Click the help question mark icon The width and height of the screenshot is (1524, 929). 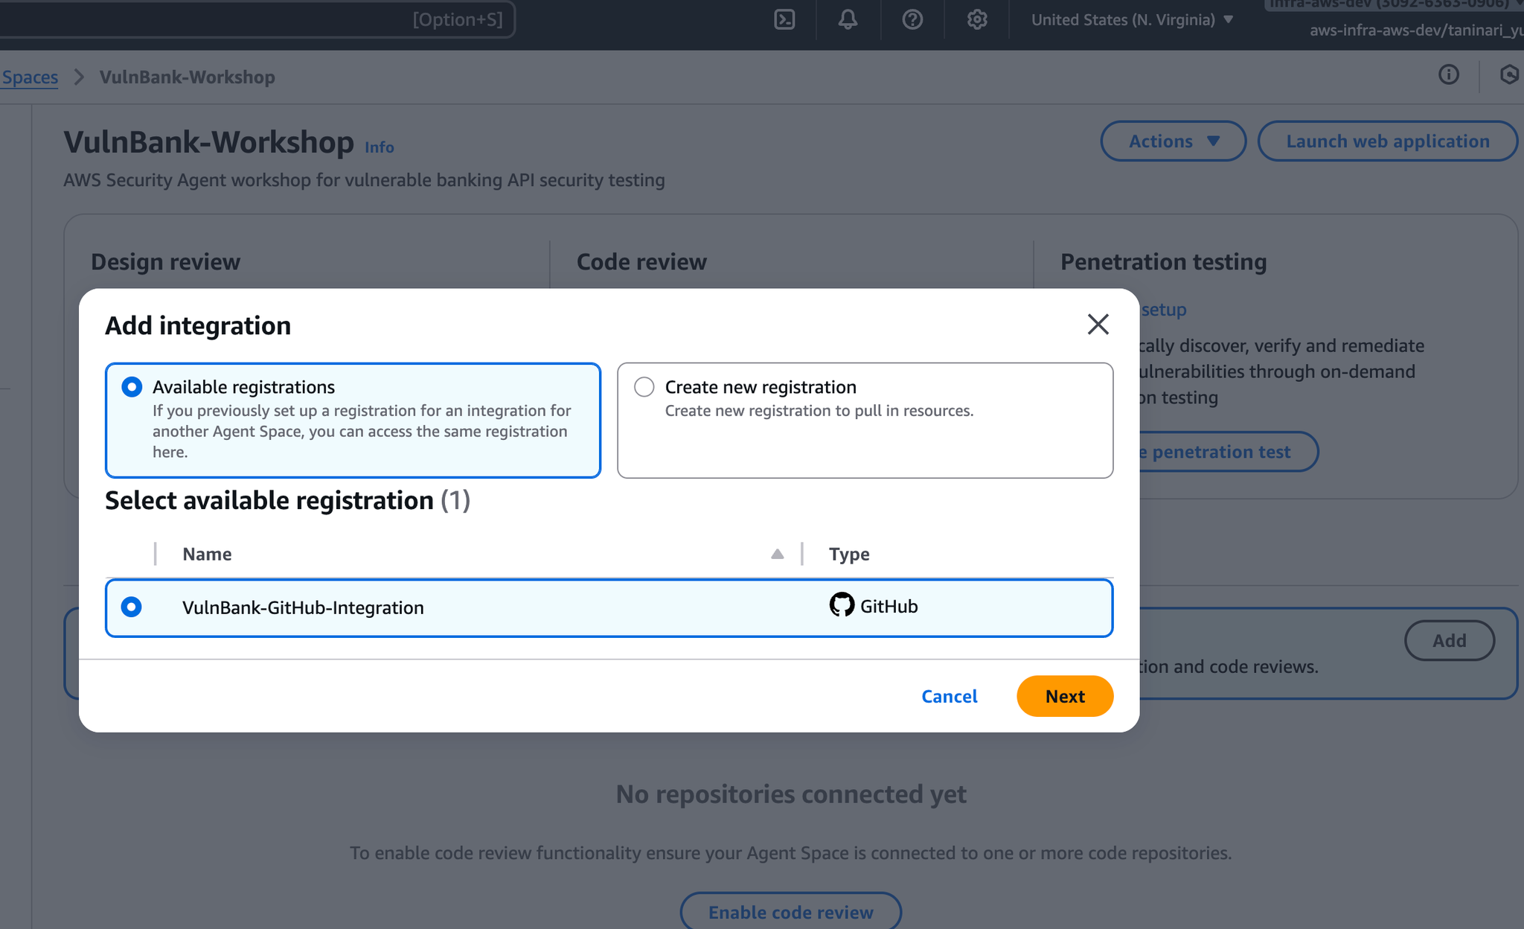[912, 20]
